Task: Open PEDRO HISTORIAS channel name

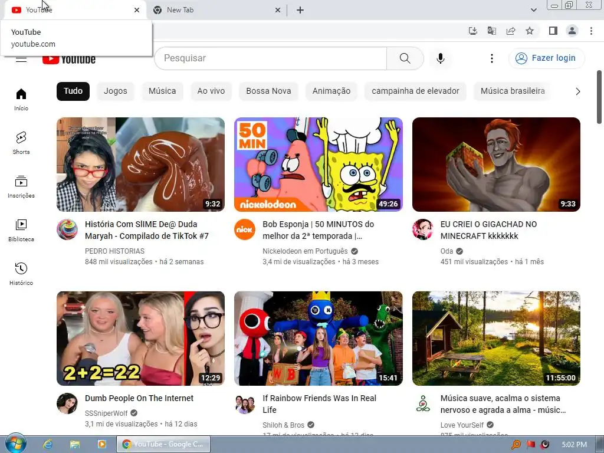Action: pos(115,251)
